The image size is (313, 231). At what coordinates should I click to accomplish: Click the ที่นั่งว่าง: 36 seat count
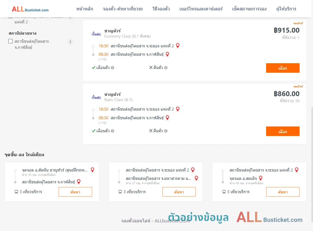pos(290,101)
